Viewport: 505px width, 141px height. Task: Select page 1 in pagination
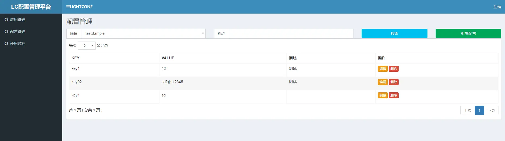coord(479,110)
